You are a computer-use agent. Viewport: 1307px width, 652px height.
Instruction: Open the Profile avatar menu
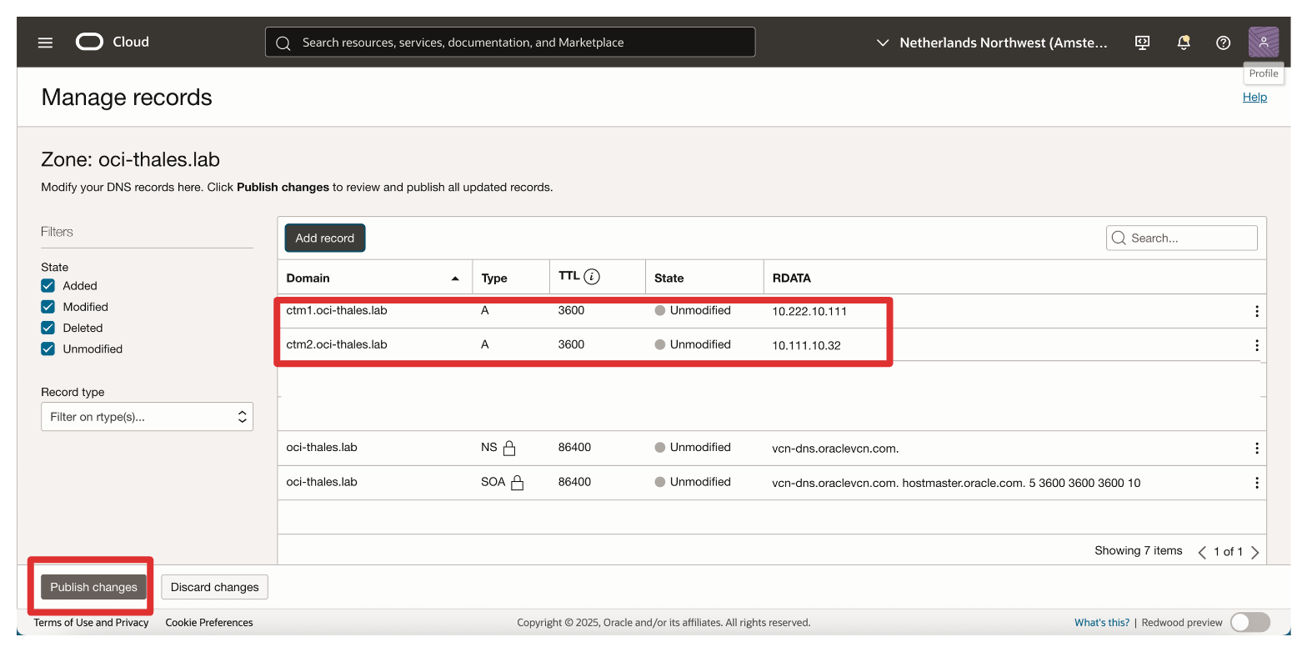click(x=1263, y=42)
